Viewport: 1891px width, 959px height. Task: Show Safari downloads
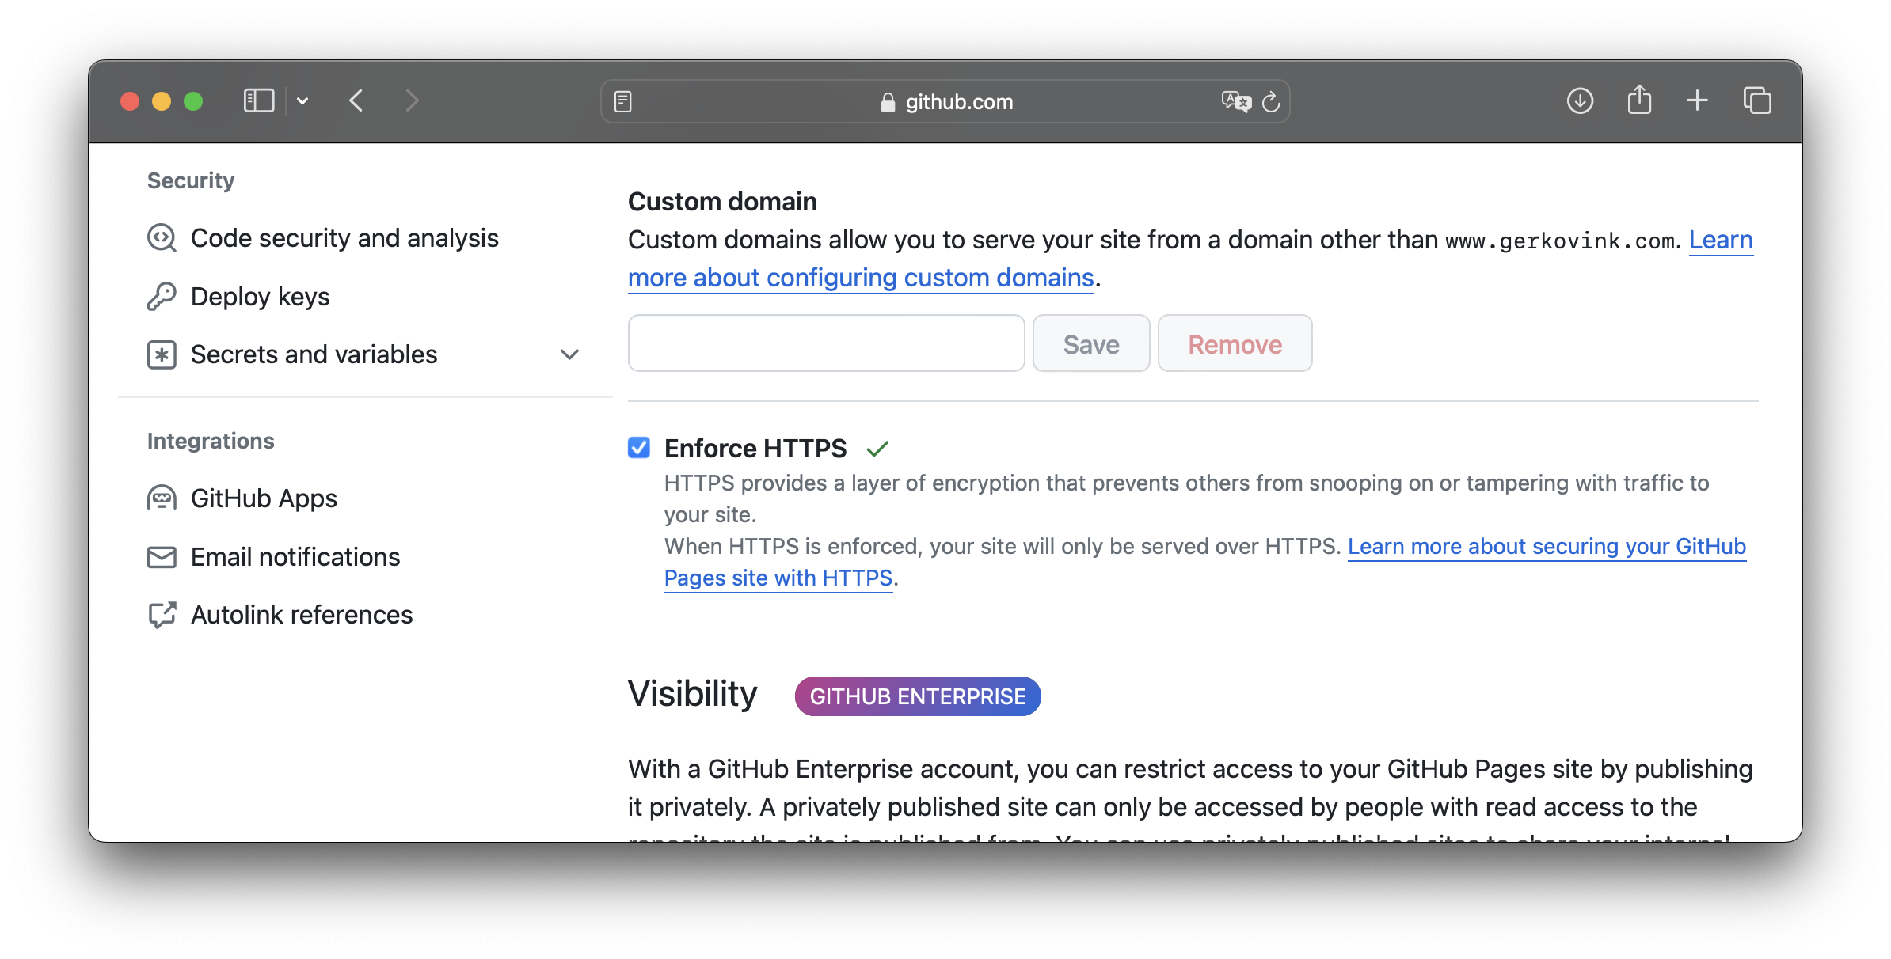pos(1580,101)
